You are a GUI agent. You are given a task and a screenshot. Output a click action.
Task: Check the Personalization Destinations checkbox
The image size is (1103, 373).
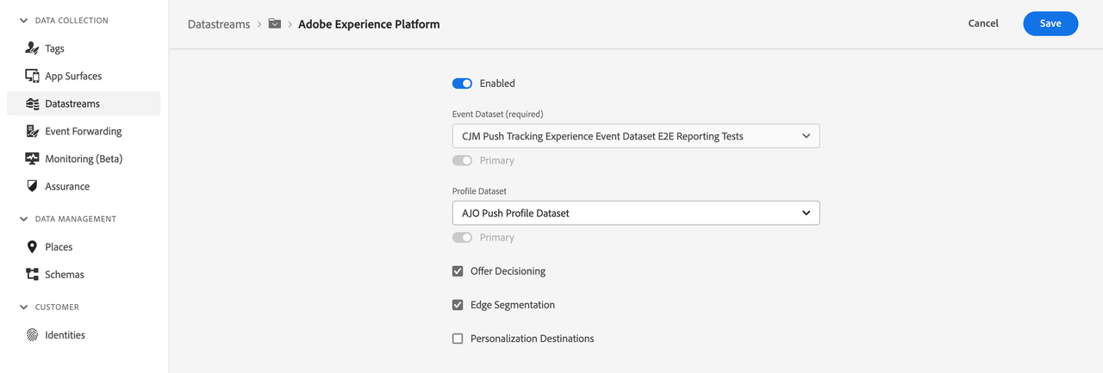(458, 339)
